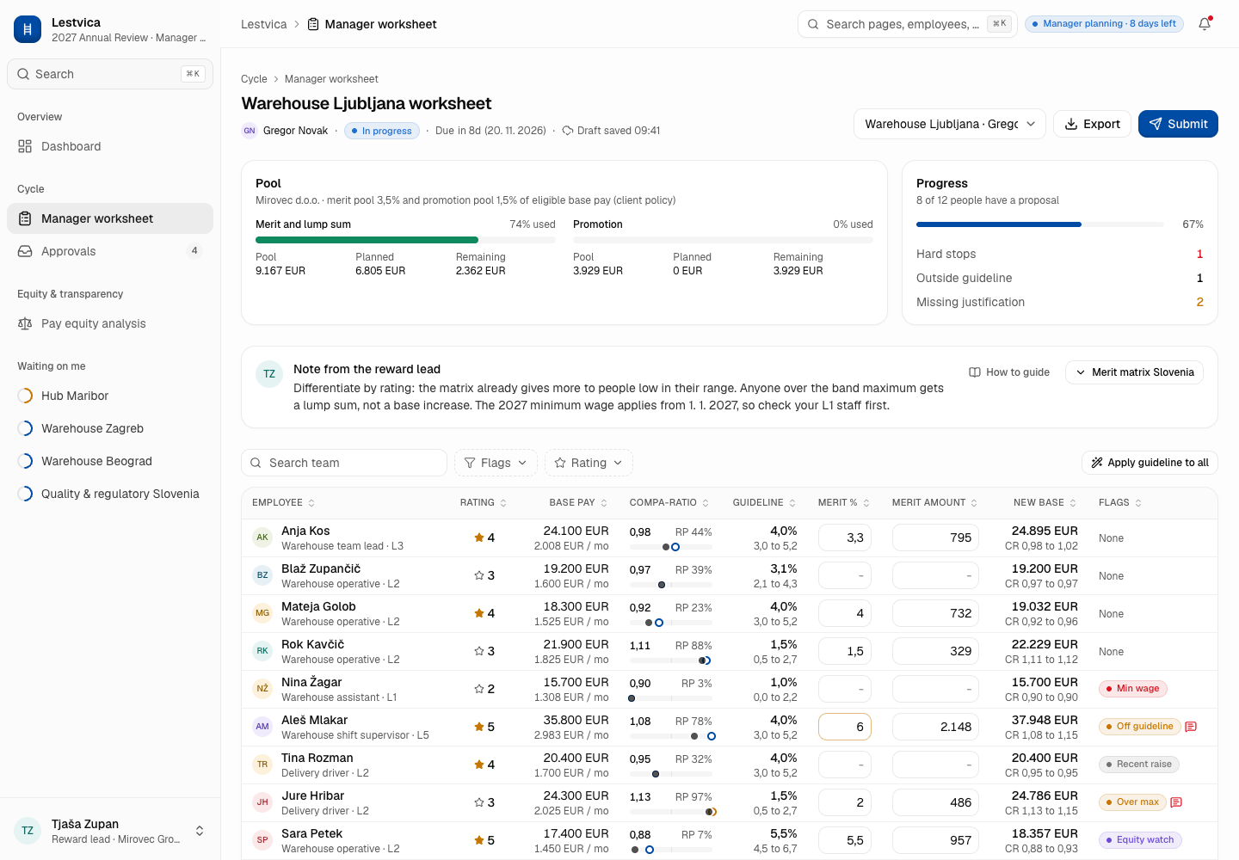Click GN avatar beside Gregor Novak
1239x860 pixels.
(x=250, y=131)
